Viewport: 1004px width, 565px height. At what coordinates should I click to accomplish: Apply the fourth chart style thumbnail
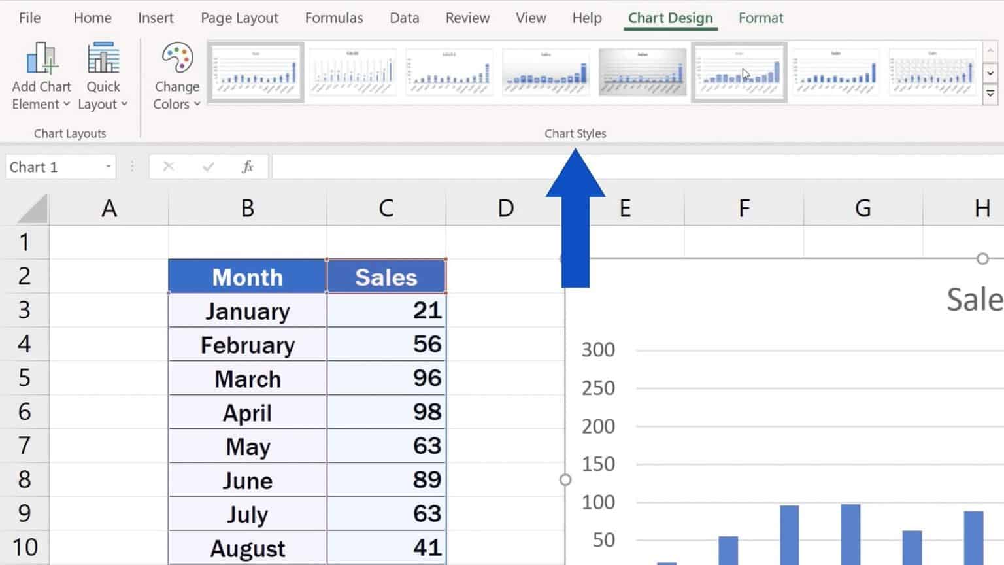[546, 73]
